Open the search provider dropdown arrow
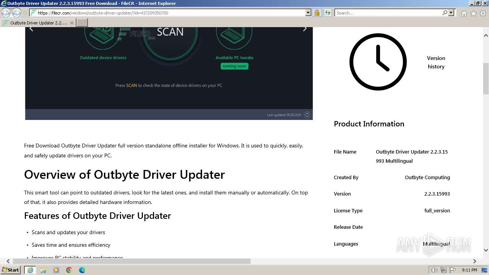 (x=451, y=13)
